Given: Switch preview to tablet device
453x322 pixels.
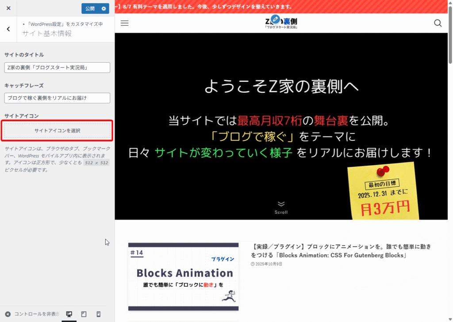Looking at the screenshot, I should click(x=84, y=314).
